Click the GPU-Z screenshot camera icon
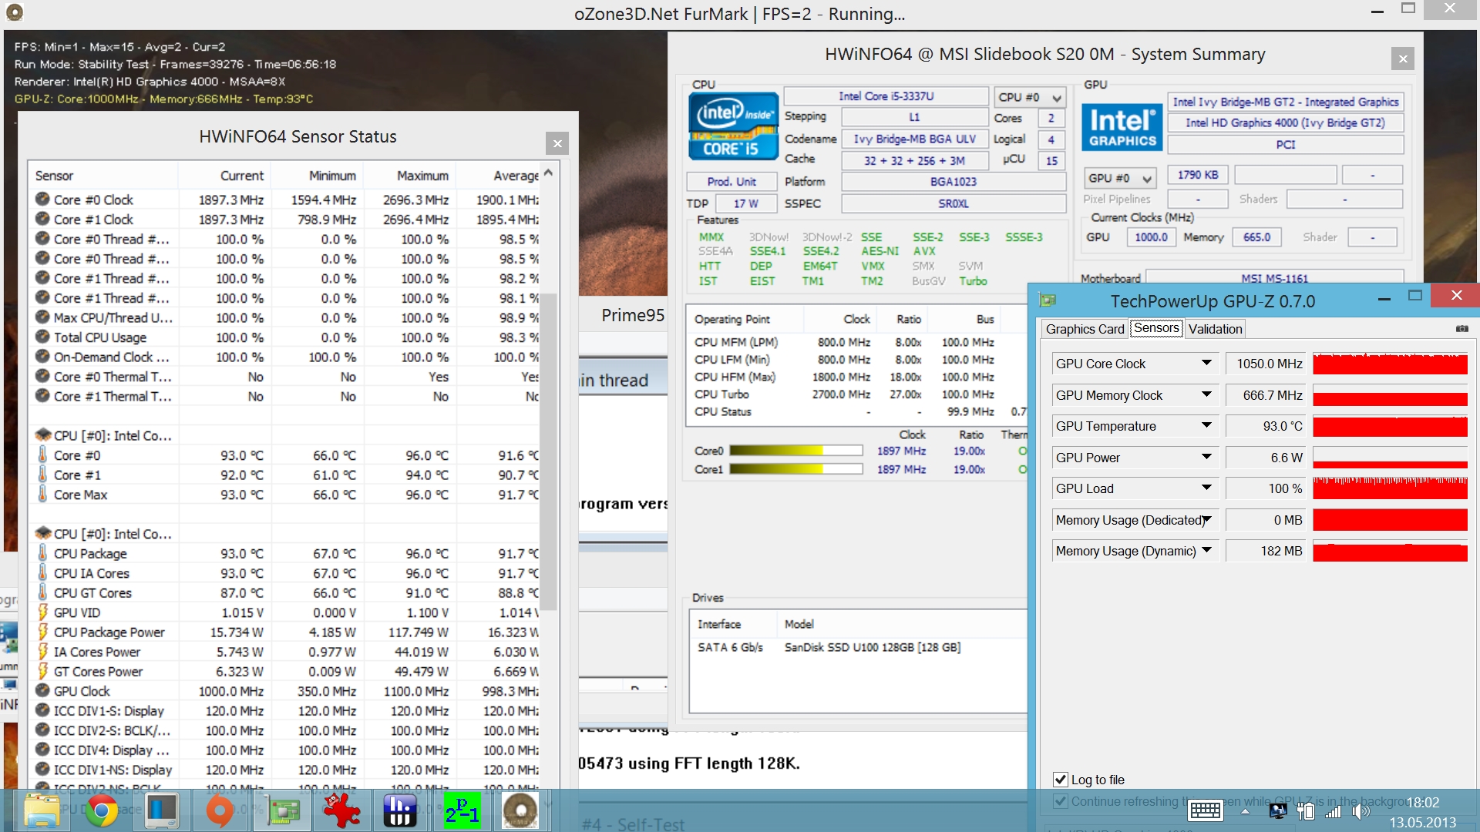Screen dimensions: 1480x832 coord(1461,329)
